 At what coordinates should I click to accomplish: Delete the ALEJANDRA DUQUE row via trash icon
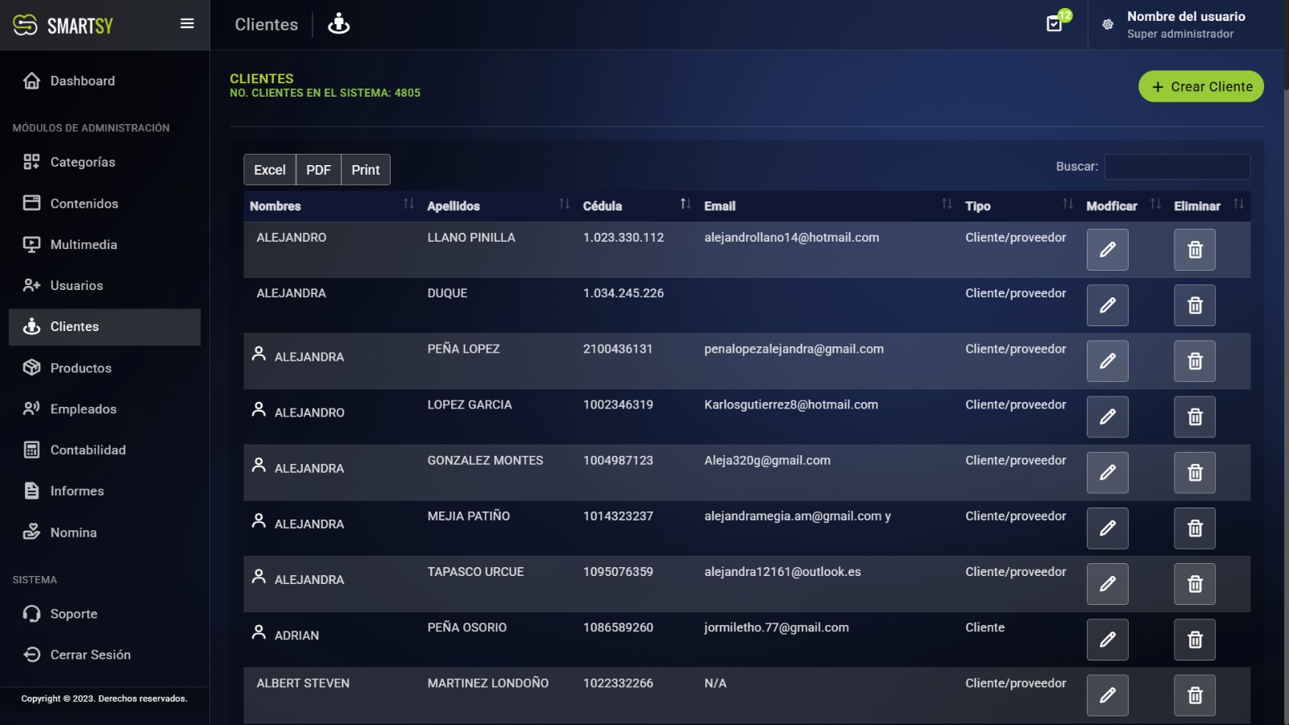coord(1194,305)
